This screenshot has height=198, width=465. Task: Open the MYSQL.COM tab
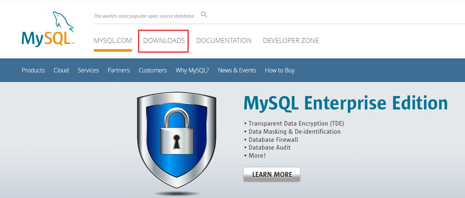113,41
